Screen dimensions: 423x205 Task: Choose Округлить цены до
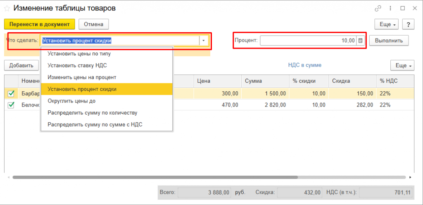(x=107, y=101)
